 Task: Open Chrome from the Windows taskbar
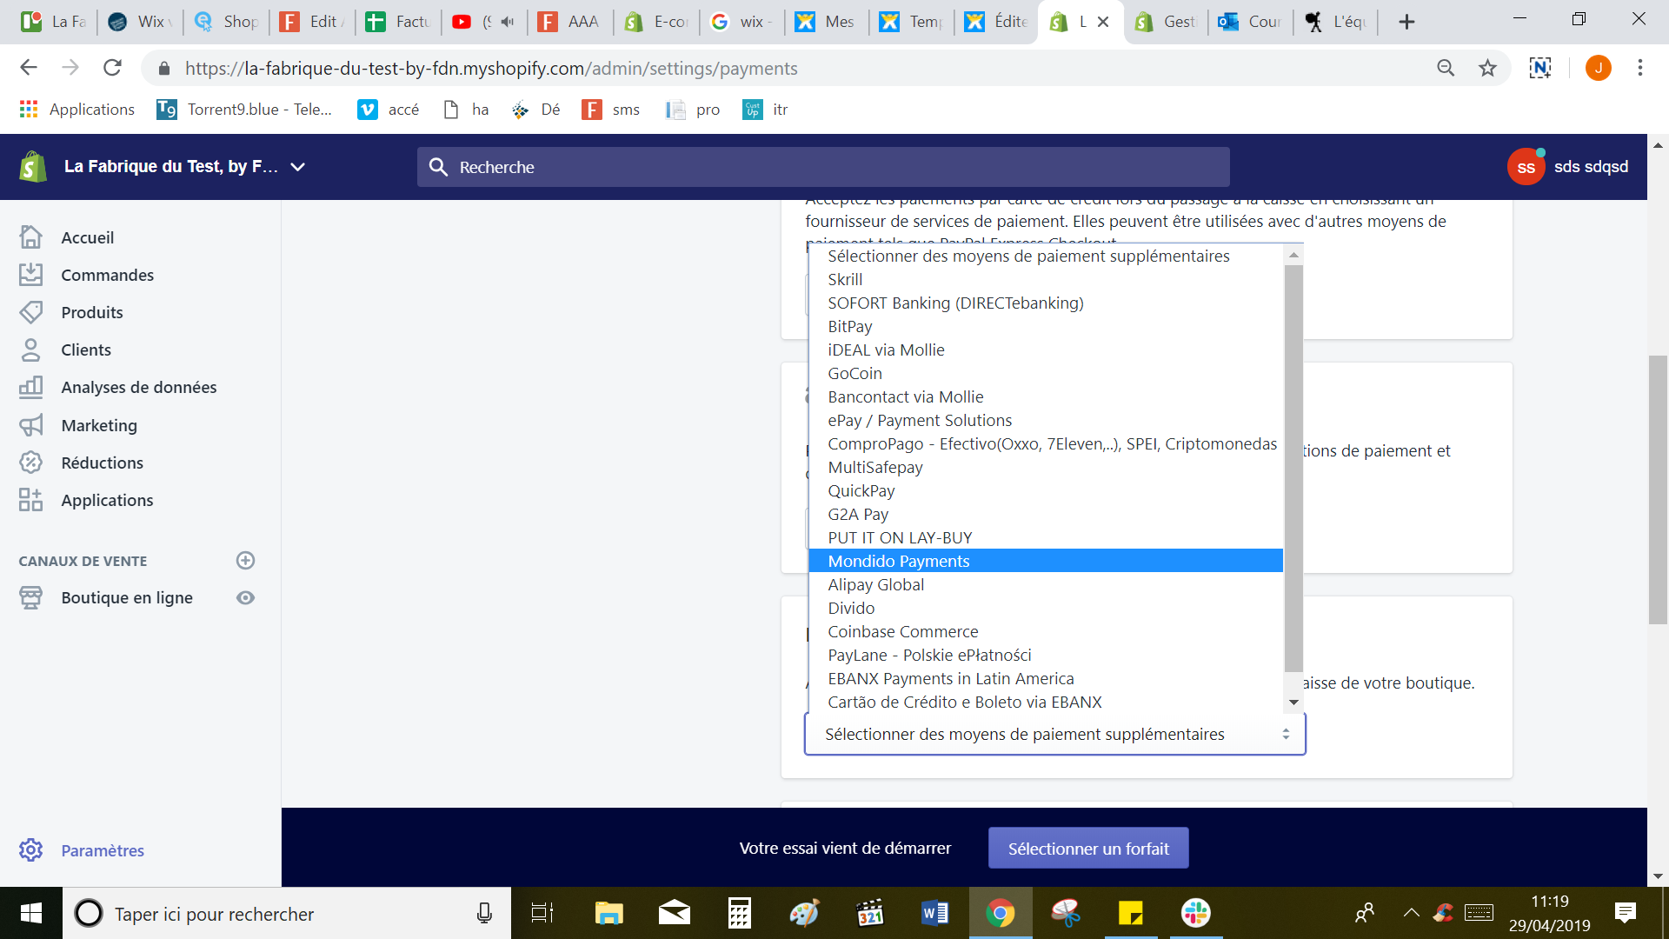point(1000,914)
